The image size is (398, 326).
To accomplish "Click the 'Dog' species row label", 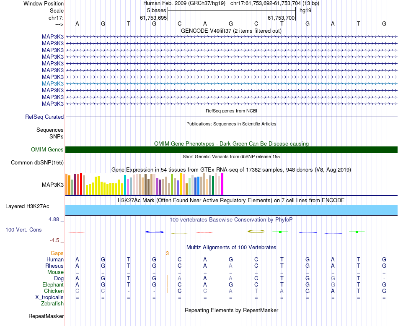I will pos(59,279).
